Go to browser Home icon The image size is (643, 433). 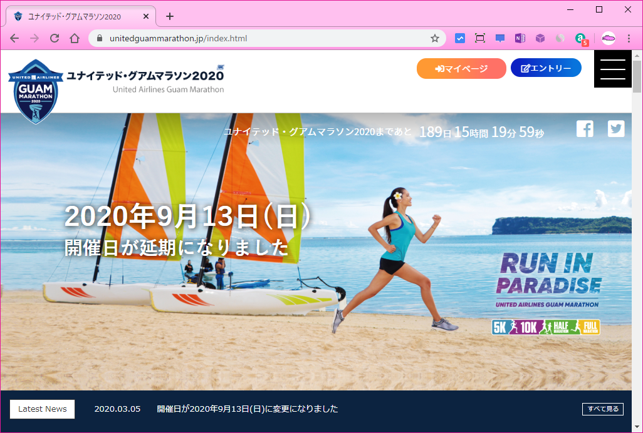(74, 38)
